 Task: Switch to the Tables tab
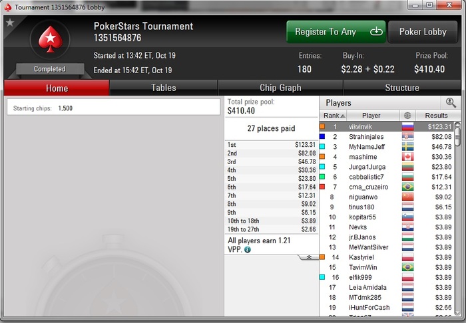[164, 88]
